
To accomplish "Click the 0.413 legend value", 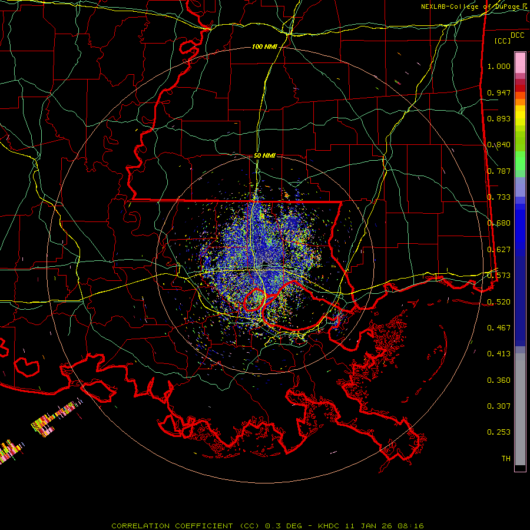I will [x=499, y=354].
